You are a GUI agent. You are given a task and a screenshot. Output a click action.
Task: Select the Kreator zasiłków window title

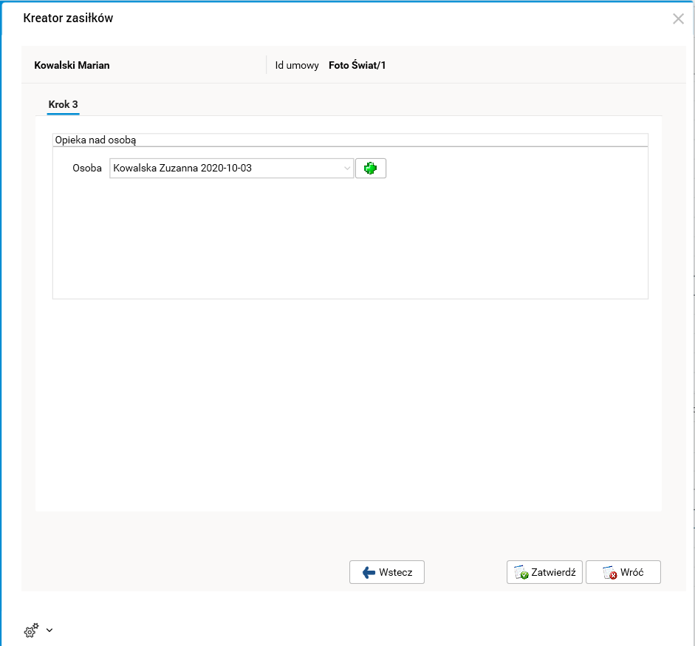68,18
